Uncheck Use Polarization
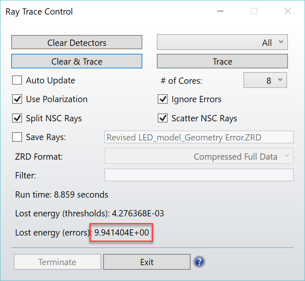The image size is (305, 281). click(x=17, y=99)
